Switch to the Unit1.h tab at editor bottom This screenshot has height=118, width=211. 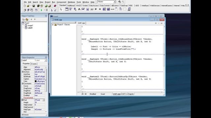click(124, 94)
